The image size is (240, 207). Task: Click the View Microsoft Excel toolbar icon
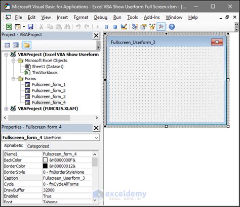9,27
